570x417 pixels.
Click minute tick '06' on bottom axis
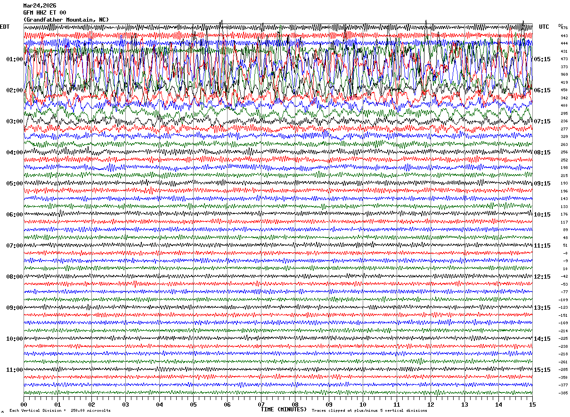tap(227, 404)
